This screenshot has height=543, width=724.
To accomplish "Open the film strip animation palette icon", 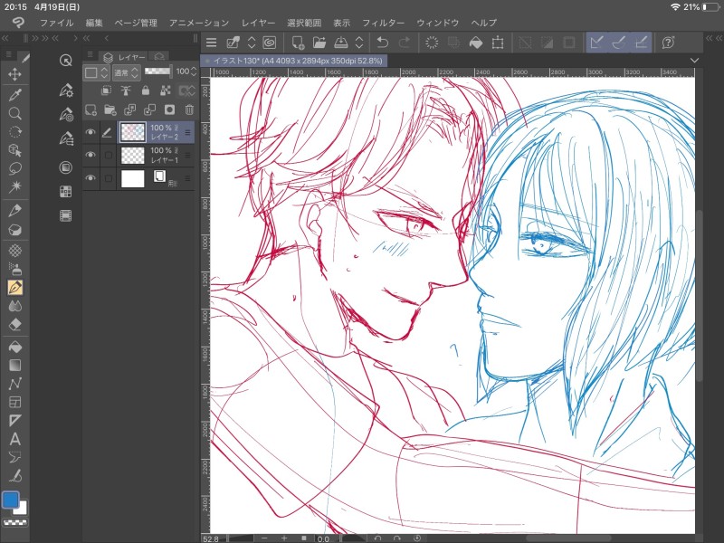I will point(65,215).
